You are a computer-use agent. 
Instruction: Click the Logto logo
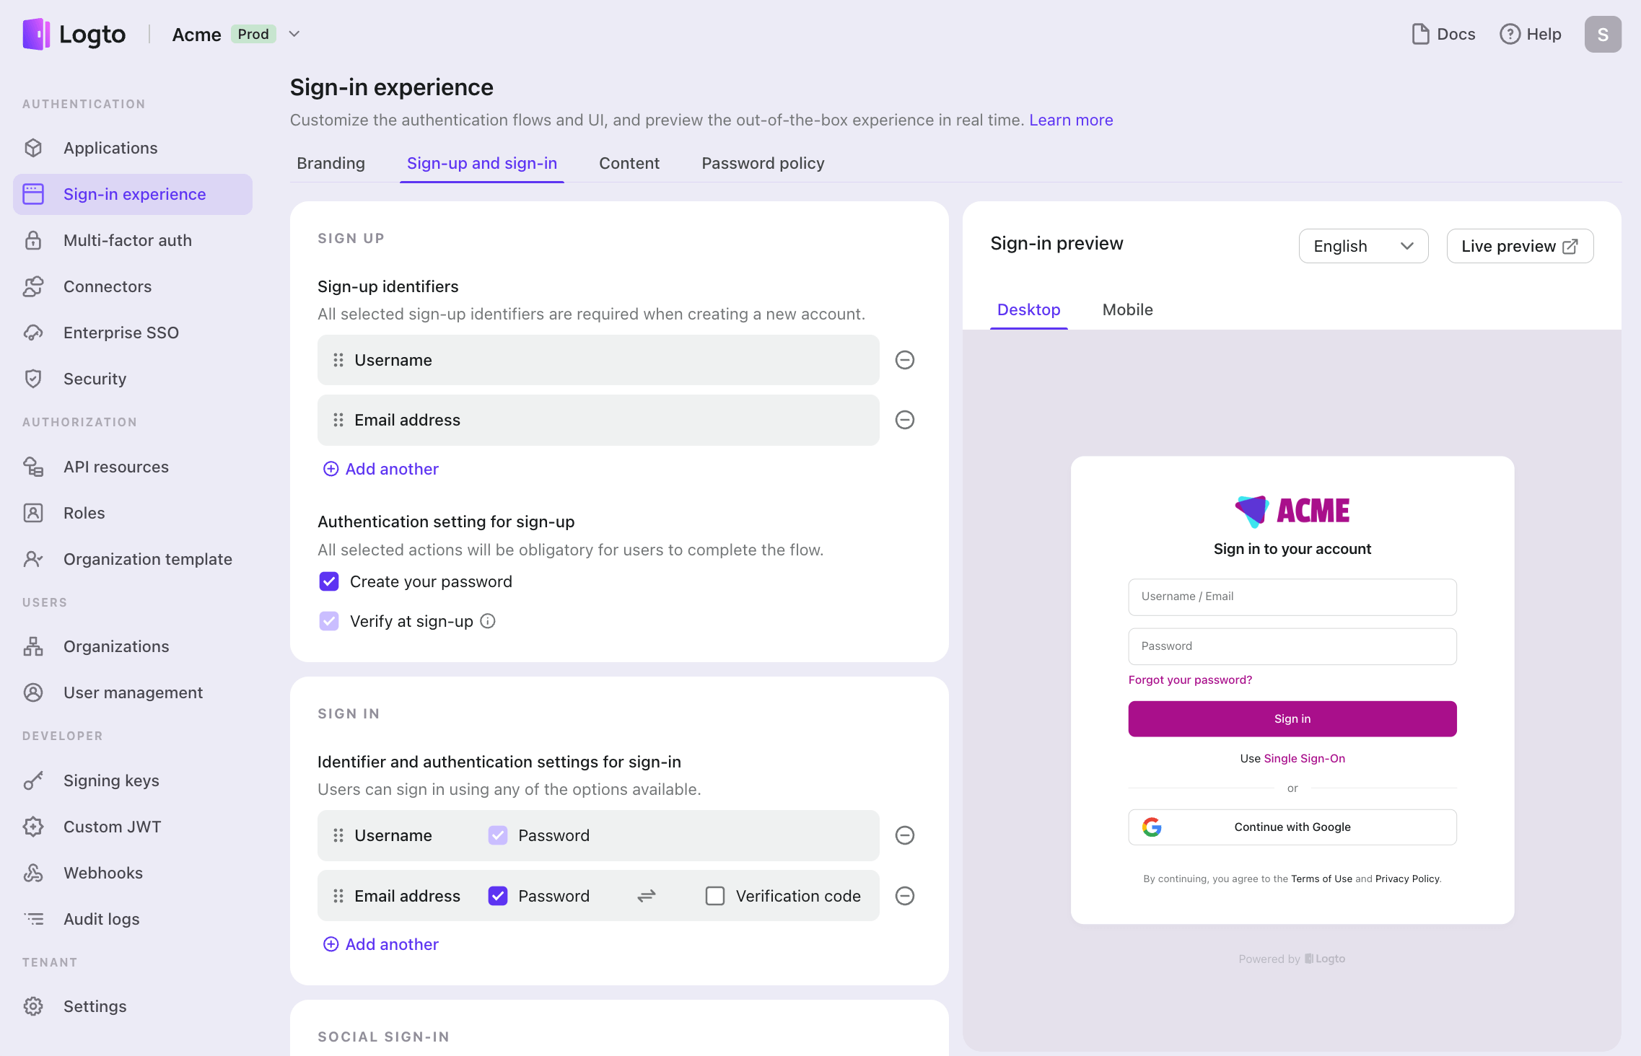tap(75, 34)
